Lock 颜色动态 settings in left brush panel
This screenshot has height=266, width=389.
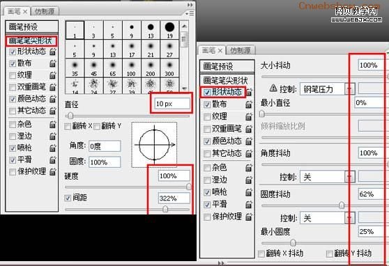[x=52, y=99]
